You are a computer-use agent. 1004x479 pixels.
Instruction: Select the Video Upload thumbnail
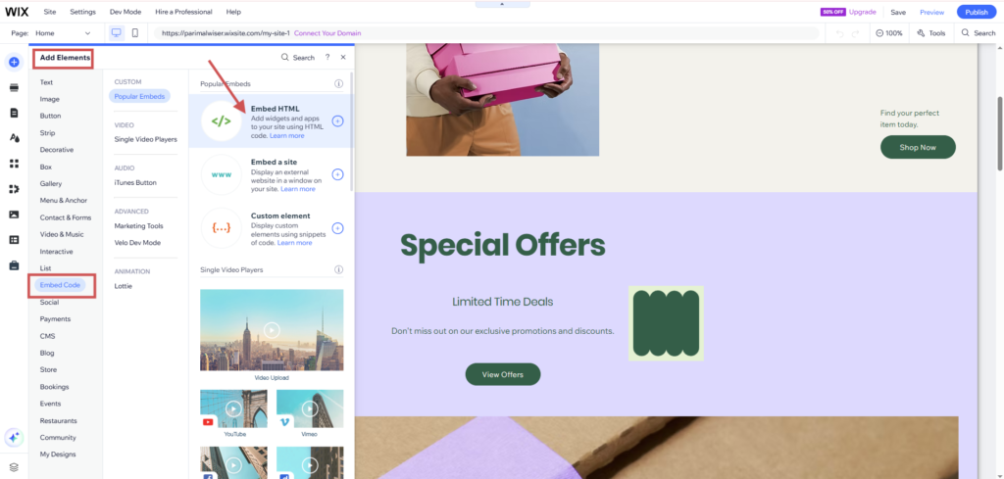click(x=272, y=331)
